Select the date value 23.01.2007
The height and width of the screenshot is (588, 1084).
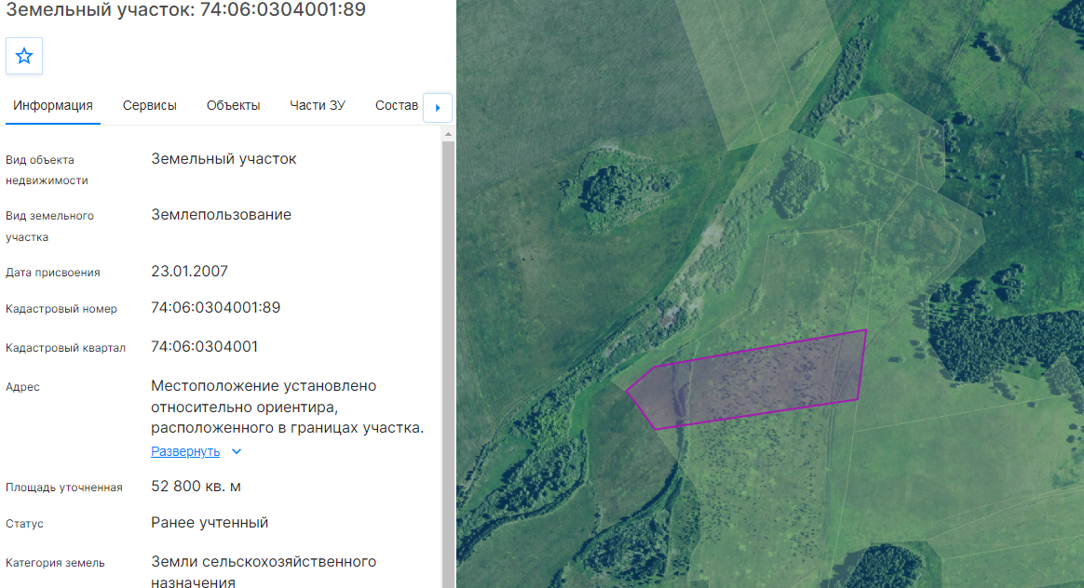[x=189, y=271]
